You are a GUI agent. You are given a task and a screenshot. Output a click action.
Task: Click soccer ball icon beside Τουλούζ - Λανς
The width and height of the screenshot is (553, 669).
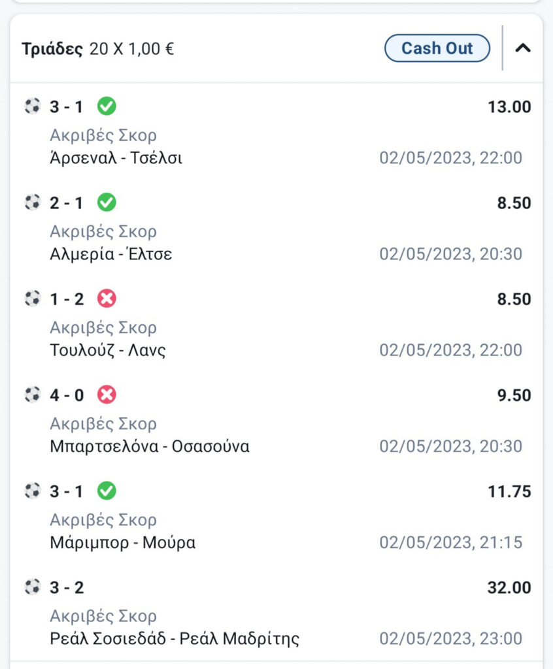[x=32, y=299]
